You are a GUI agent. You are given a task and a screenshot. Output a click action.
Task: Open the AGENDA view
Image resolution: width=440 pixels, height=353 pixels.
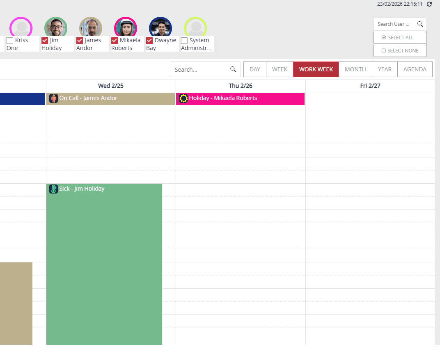pos(415,69)
